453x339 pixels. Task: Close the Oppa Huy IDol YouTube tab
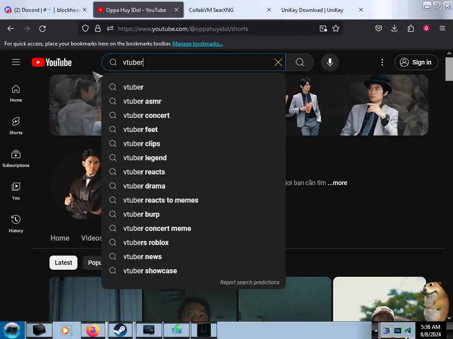tap(176, 10)
